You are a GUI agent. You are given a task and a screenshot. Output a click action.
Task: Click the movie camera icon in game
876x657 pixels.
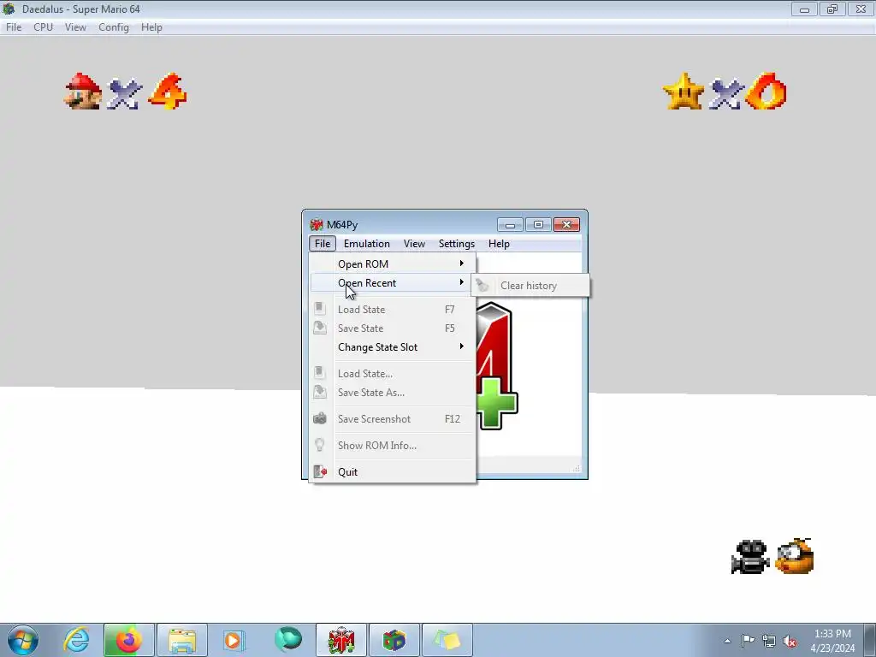pyautogui.click(x=750, y=556)
